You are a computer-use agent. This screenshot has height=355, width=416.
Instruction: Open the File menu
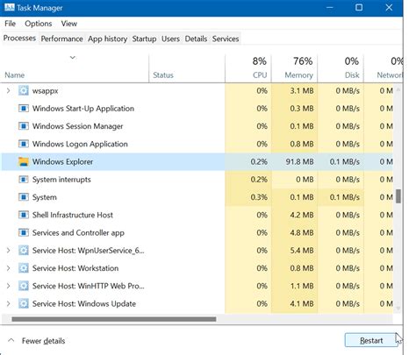point(10,24)
